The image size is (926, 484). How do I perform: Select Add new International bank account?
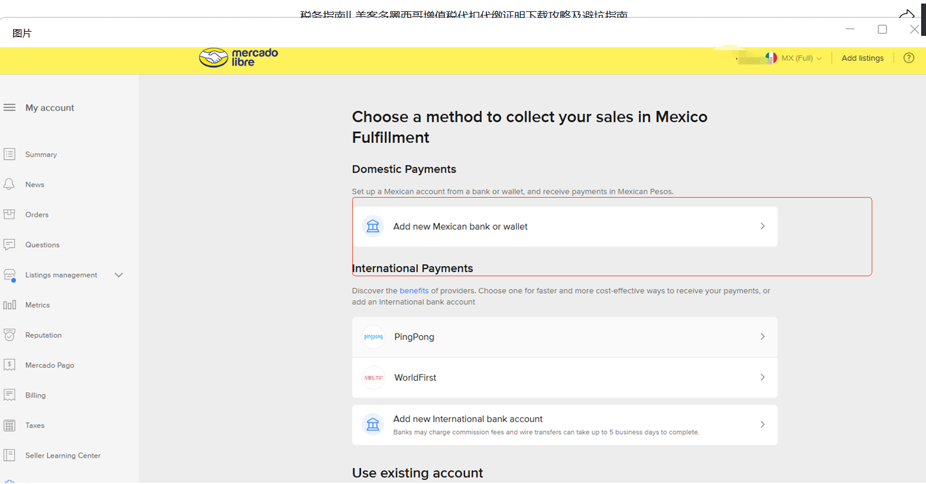pos(467,419)
